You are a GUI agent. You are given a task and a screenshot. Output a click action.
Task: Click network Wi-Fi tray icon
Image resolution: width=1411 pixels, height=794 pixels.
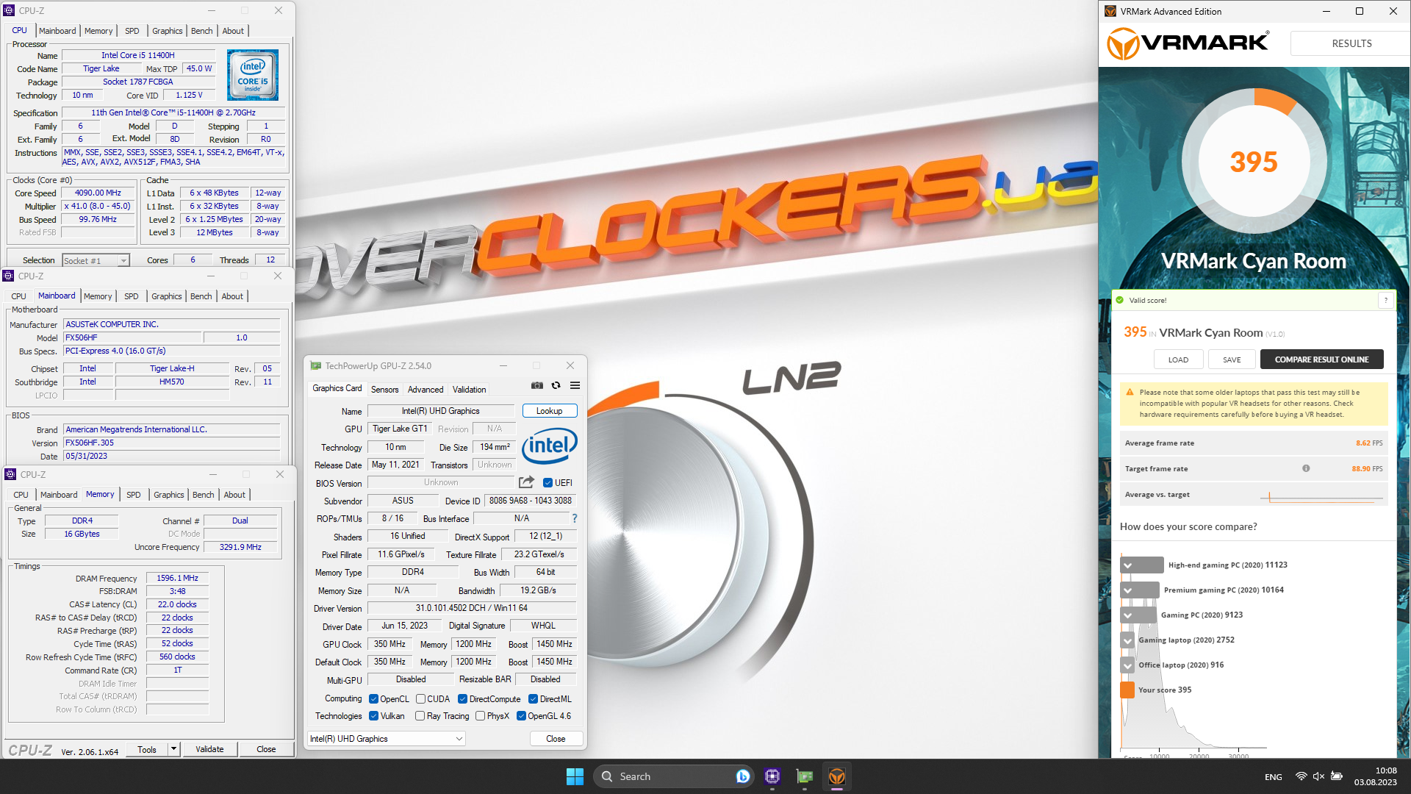[x=1301, y=776]
